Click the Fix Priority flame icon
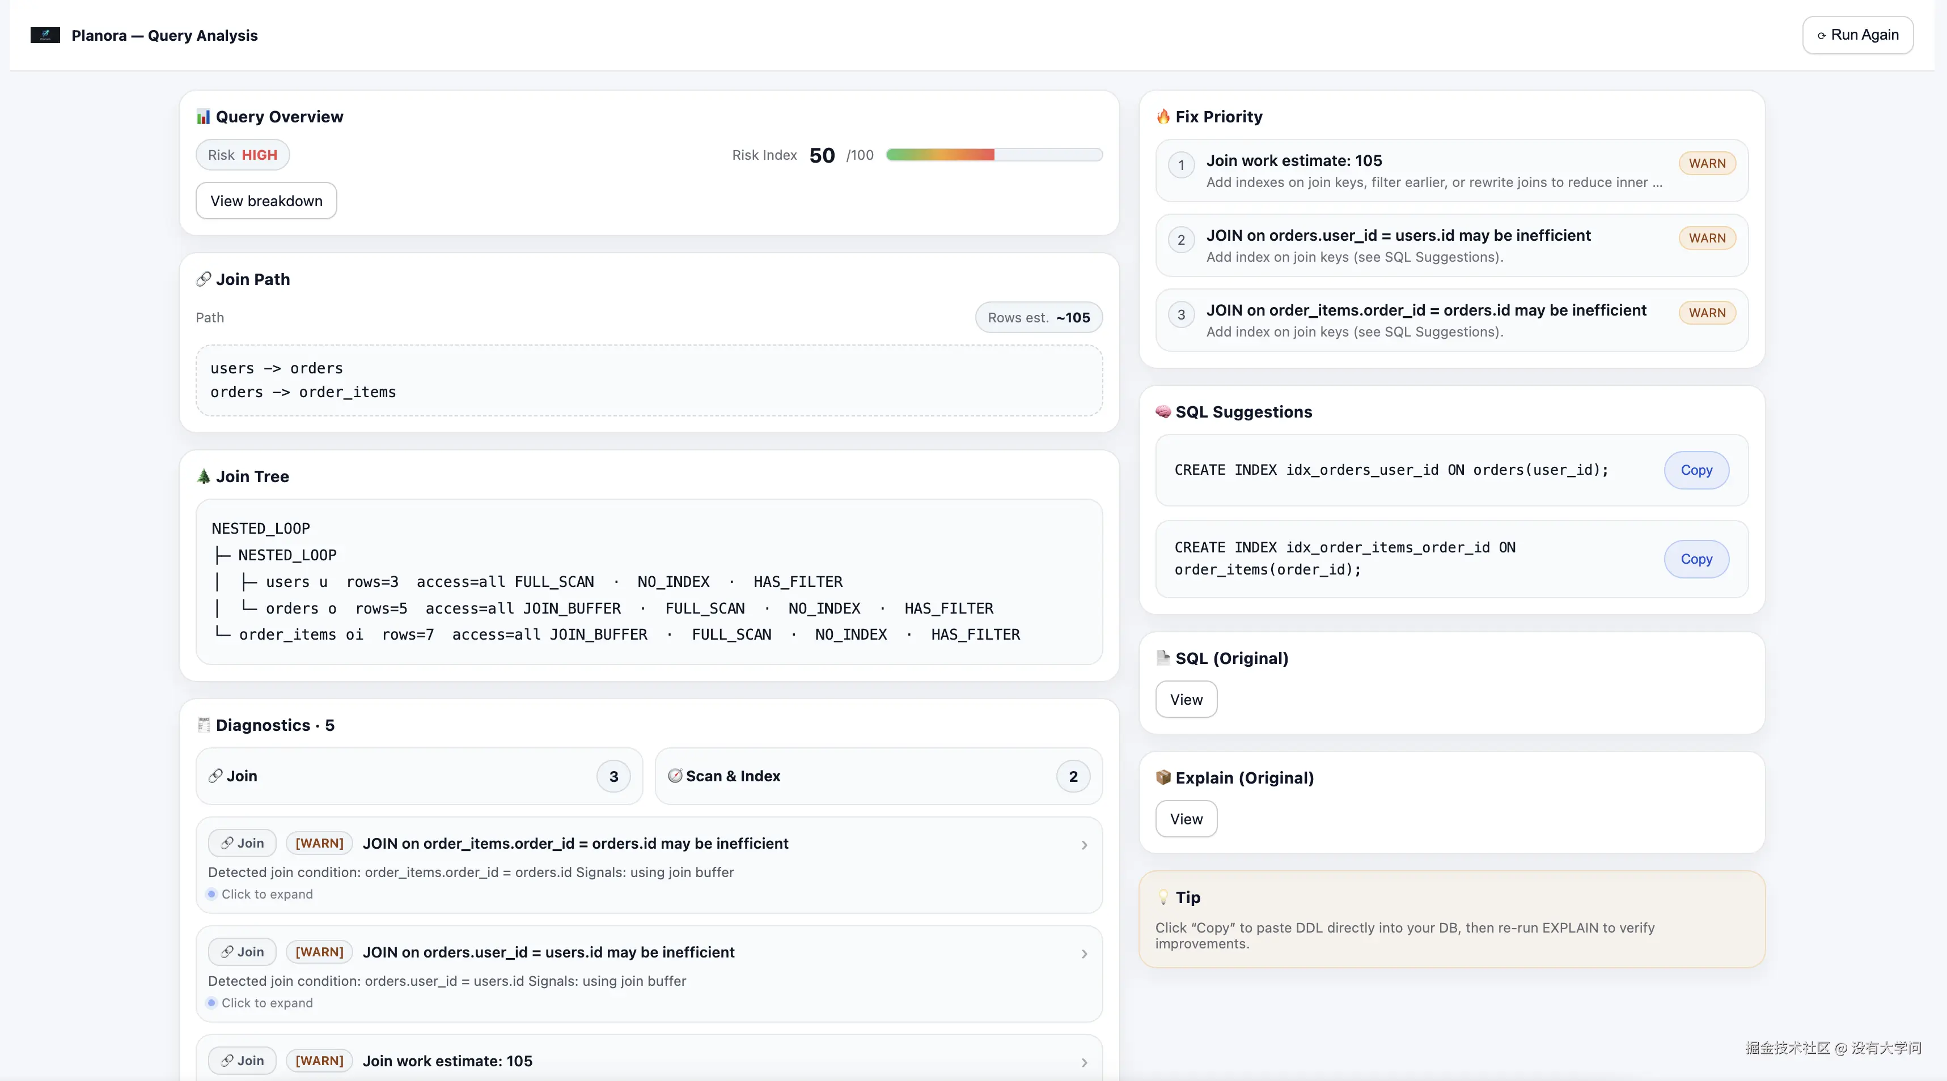 pyautogui.click(x=1163, y=117)
